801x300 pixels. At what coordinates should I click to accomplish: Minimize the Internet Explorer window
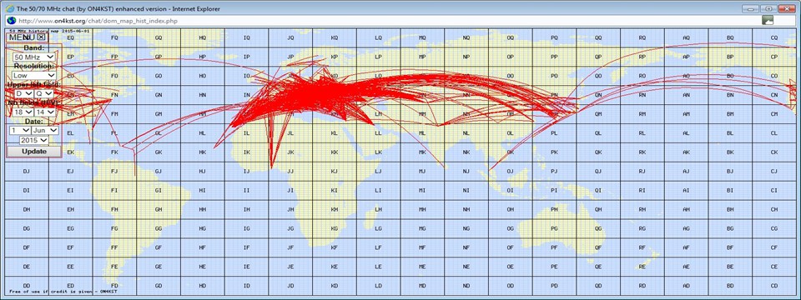point(751,8)
